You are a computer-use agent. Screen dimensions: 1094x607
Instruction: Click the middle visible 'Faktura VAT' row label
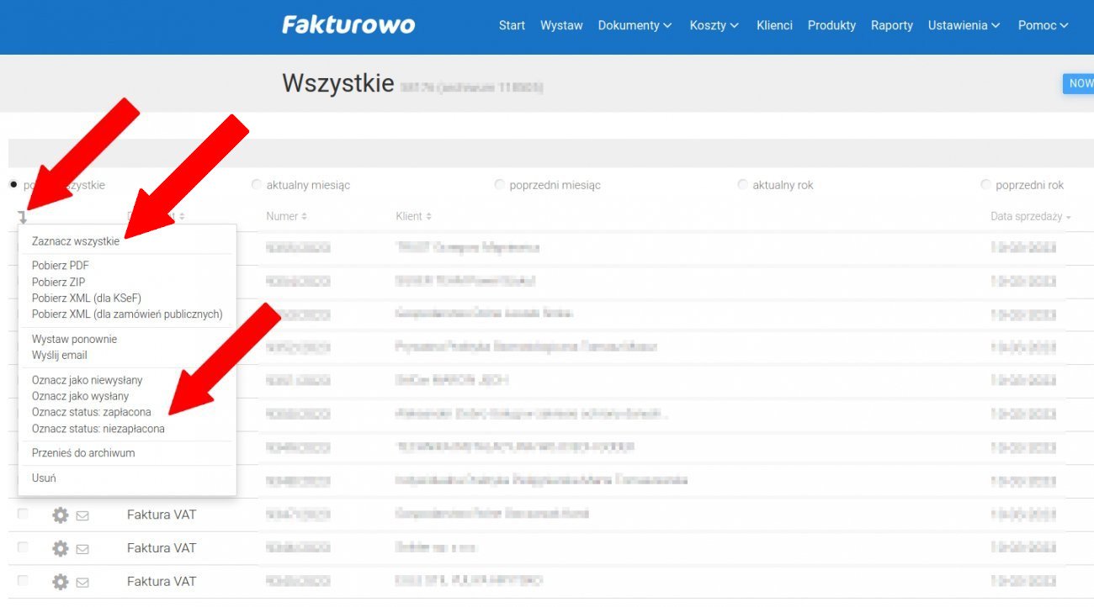click(x=162, y=548)
